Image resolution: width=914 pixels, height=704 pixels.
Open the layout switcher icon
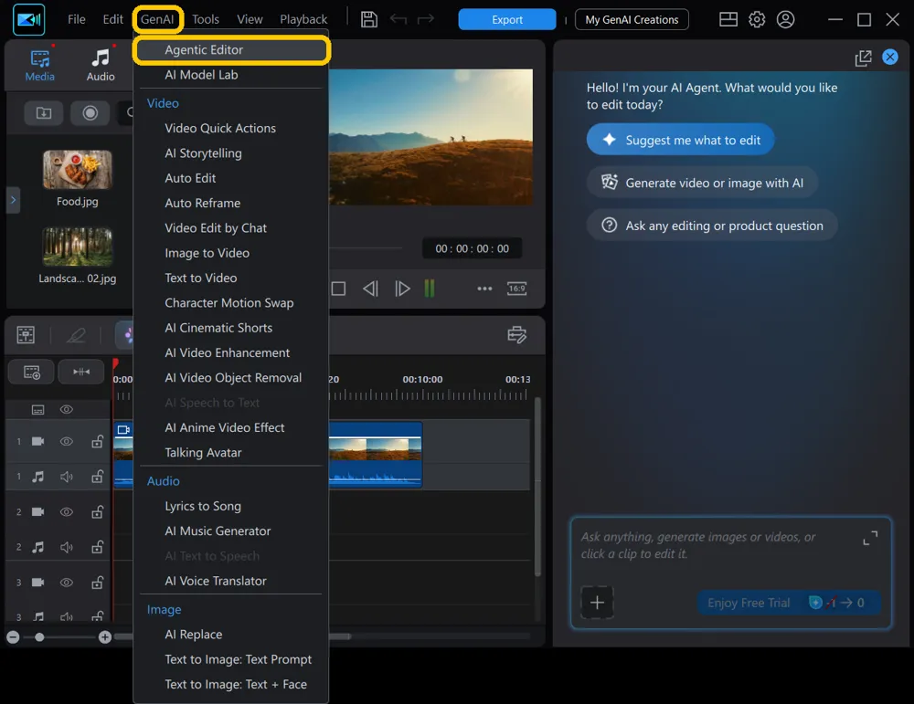point(728,19)
